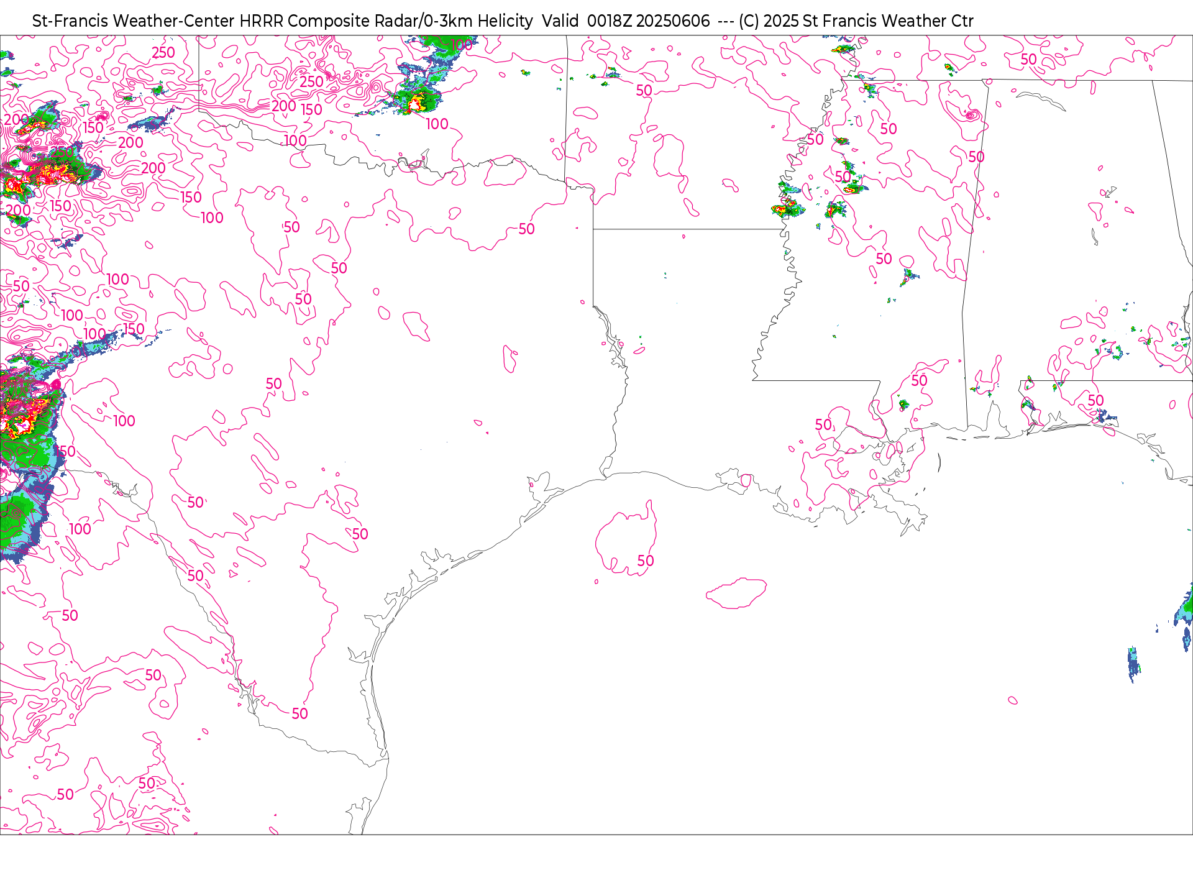Click the 'St-Francis Weather-Center' text in the title
This screenshot has width=1193, height=870.
(x=133, y=21)
